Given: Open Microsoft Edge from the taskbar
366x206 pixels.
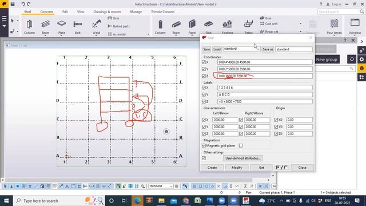Looking at the screenshot, I should pyautogui.click(x=137, y=201).
